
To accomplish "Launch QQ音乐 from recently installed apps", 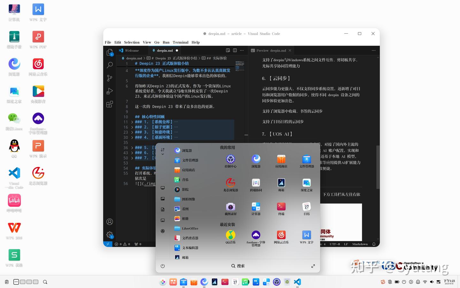I will point(230,237).
